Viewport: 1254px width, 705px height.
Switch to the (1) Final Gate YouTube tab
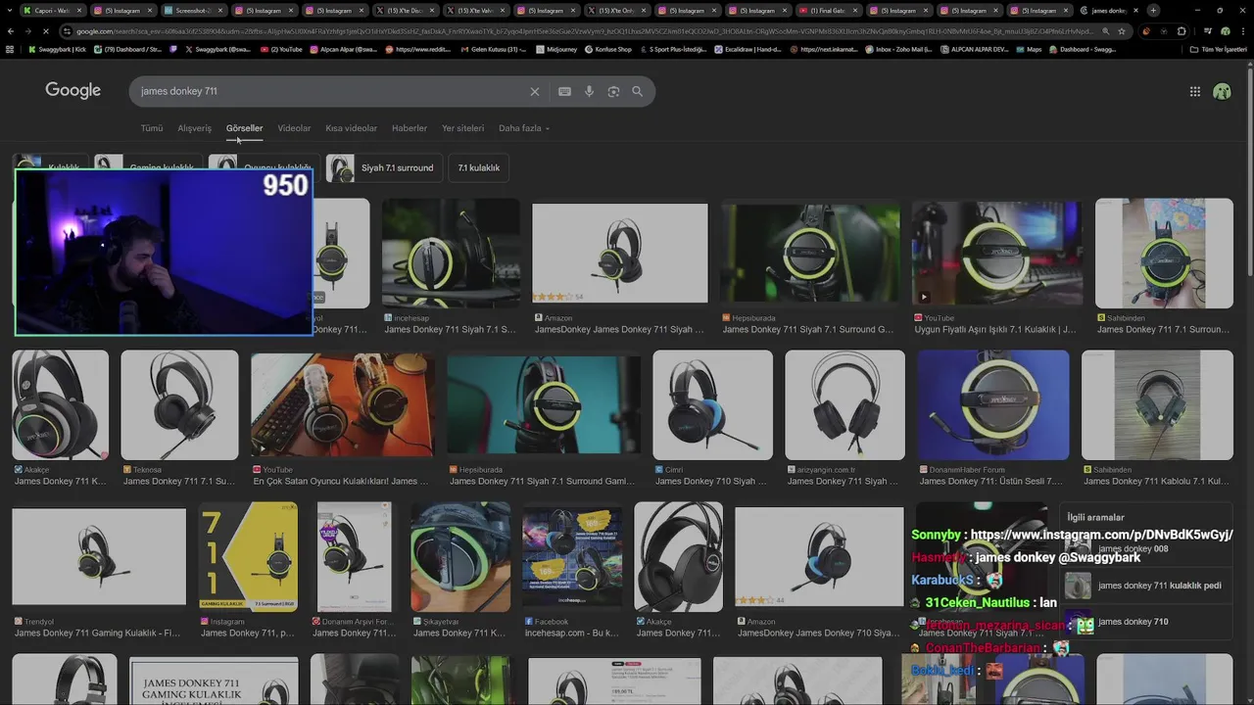point(828,10)
